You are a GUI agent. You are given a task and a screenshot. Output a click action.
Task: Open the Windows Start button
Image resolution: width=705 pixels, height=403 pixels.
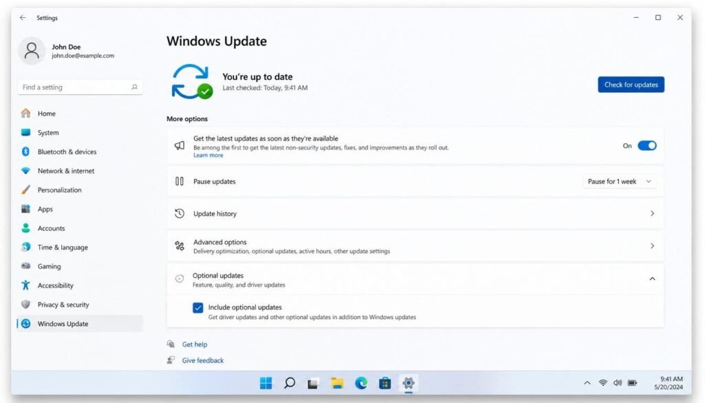[266, 383]
